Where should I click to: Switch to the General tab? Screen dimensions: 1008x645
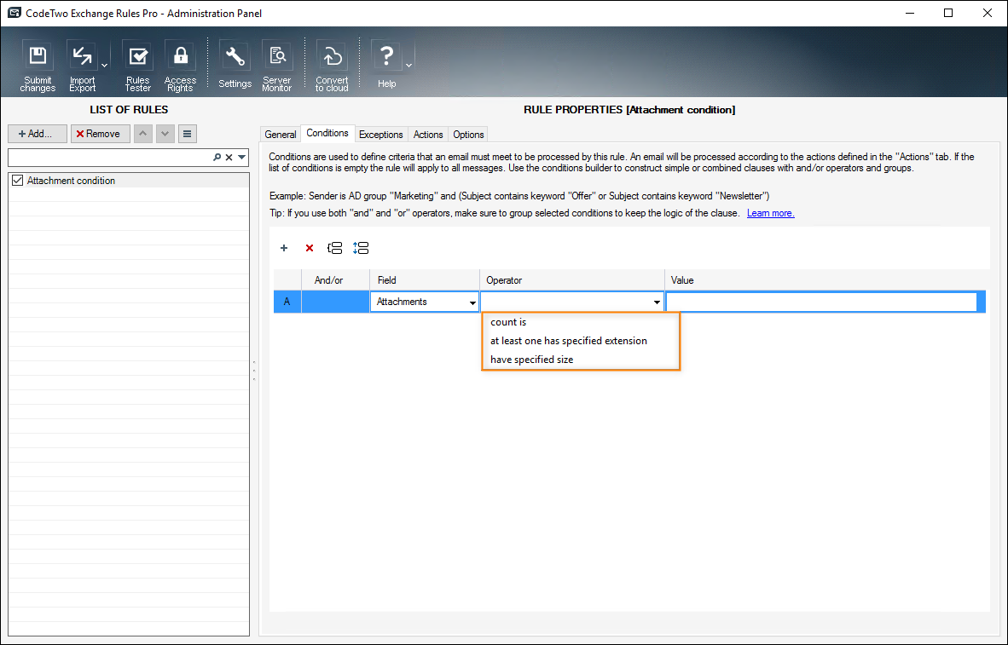coord(281,135)
